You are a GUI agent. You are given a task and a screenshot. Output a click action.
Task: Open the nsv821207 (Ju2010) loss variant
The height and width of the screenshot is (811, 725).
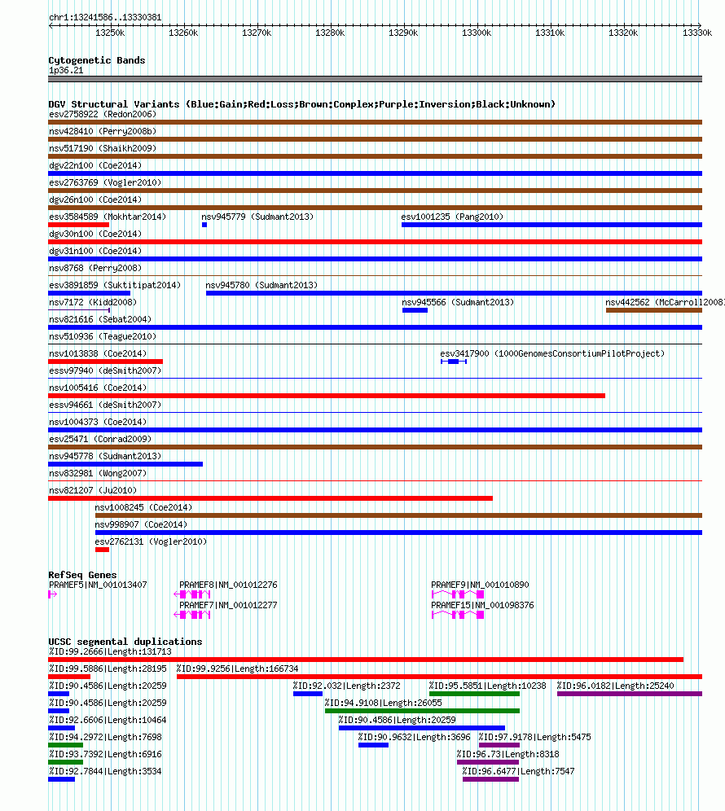pyautogui.click(x=270, y=498)
